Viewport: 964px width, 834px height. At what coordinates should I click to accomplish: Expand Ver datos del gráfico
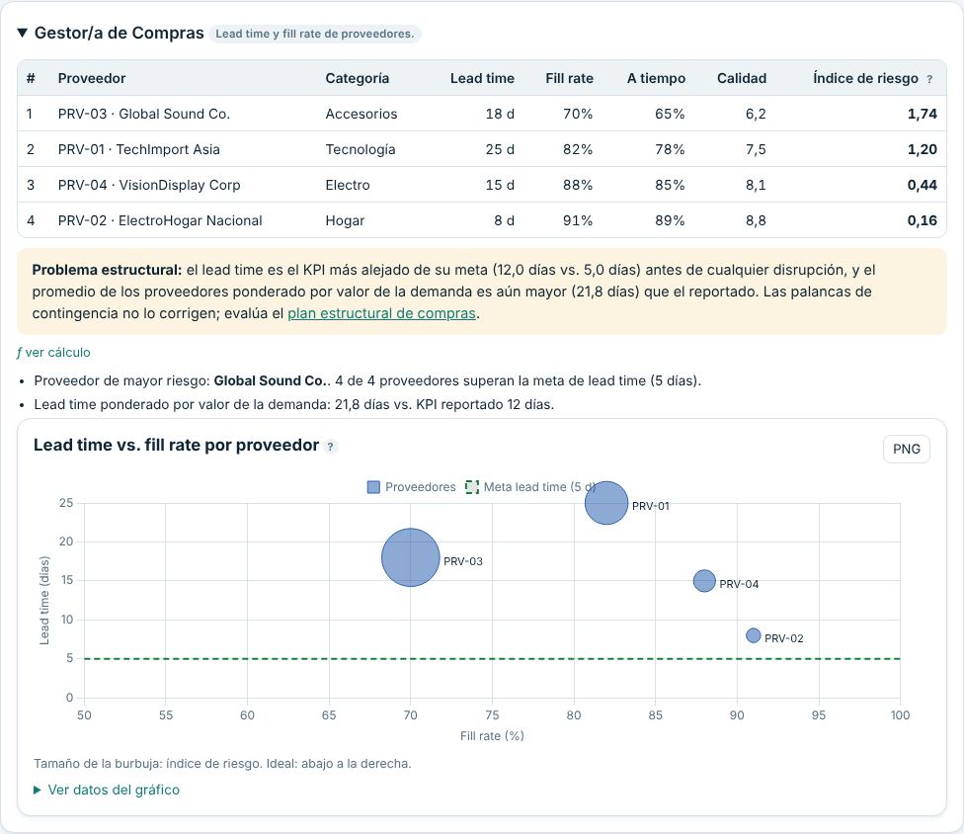click(x=107, y=790)
